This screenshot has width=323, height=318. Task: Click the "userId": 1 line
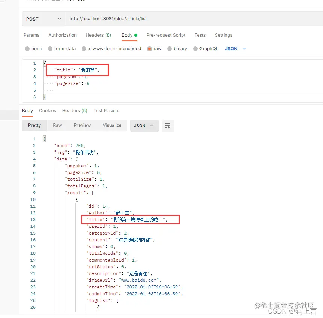(x=102, y=227)
